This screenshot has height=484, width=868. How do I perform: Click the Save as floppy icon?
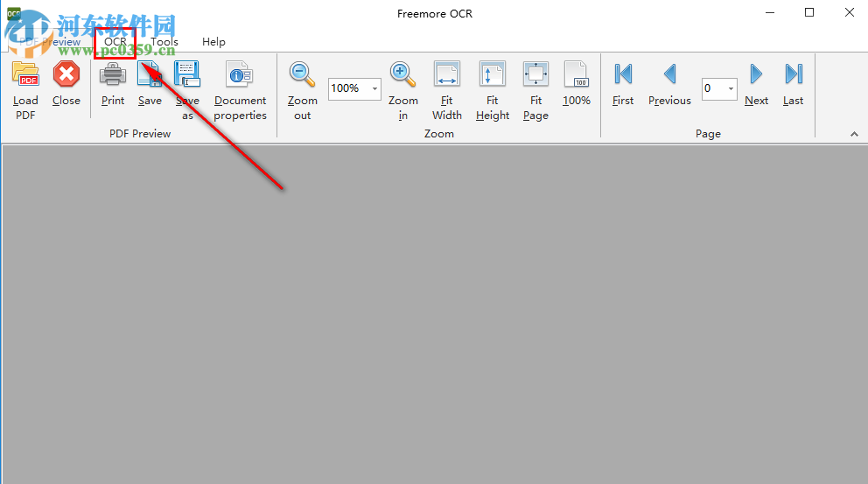[x=187, y=74]
